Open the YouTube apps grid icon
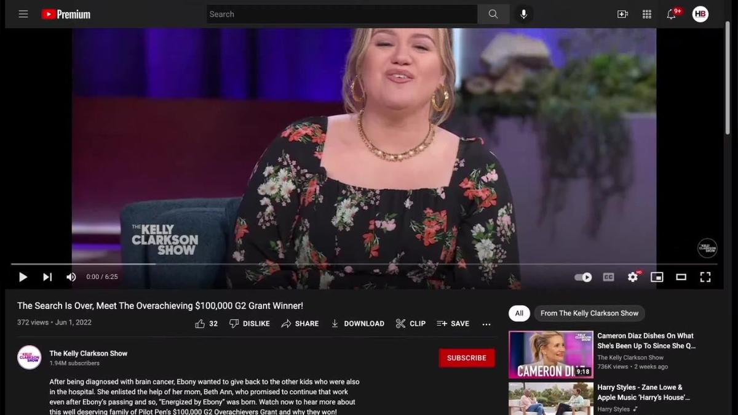This screenshot has width=738, height=415. pyautogui.click(x=647, y=14)
